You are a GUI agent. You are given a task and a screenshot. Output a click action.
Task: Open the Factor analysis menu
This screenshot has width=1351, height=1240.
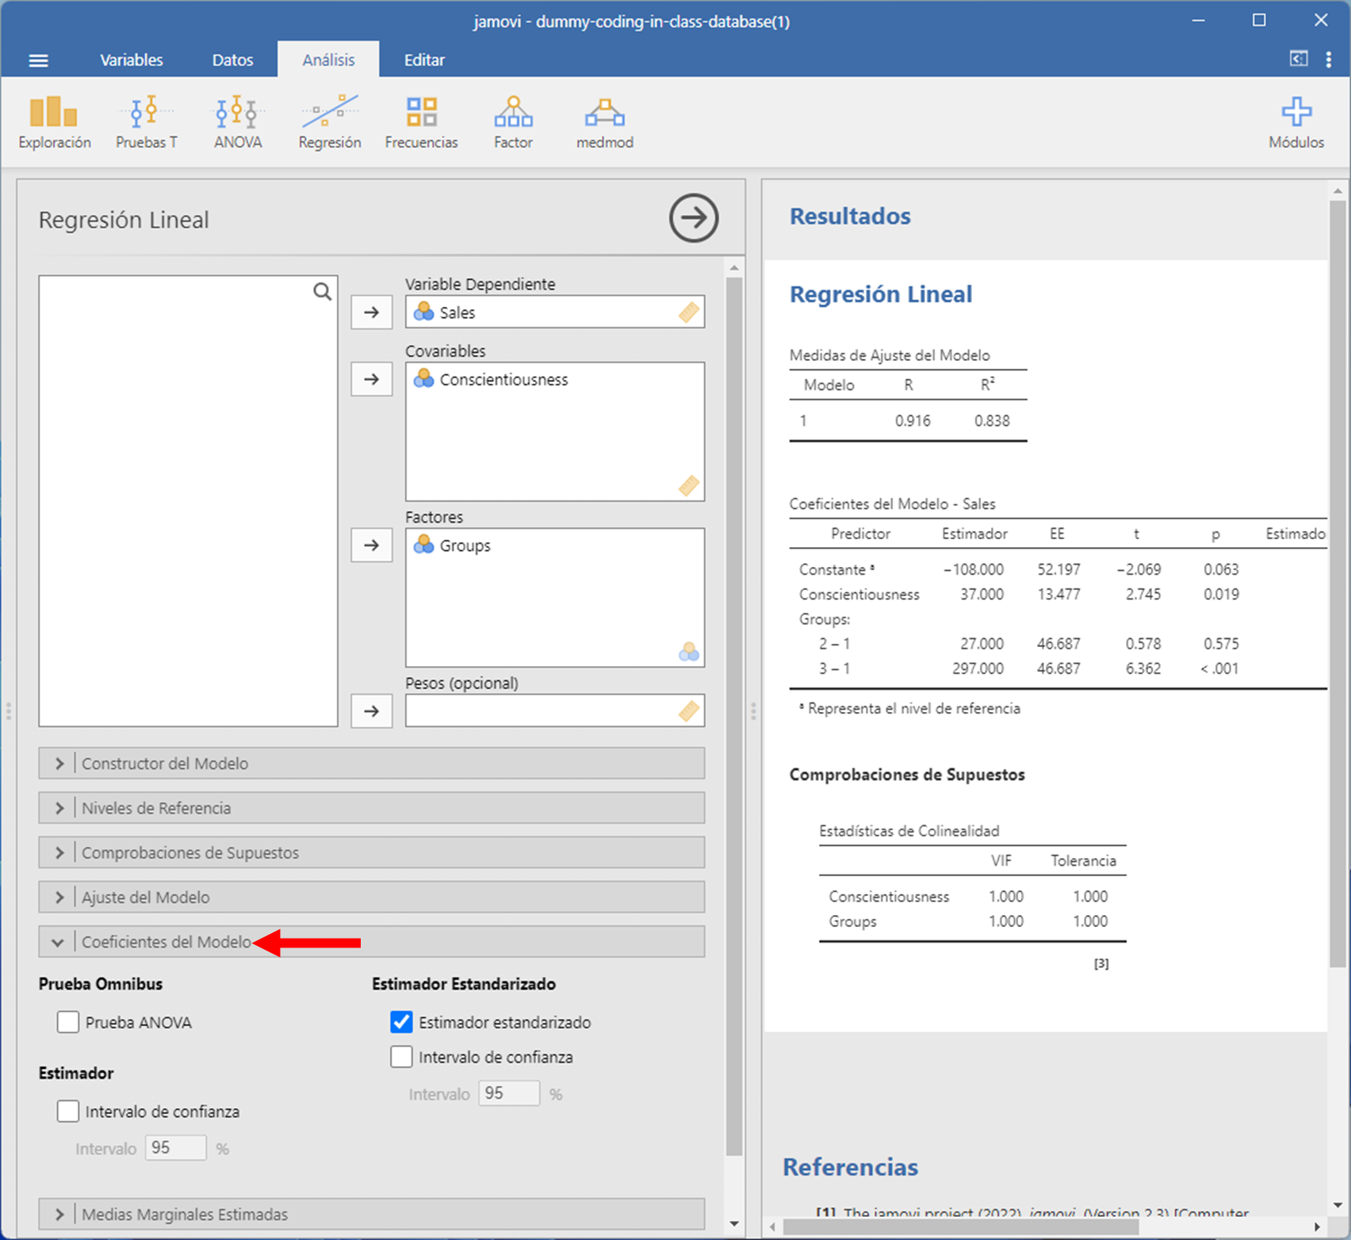pyautogui.click(x=513, y=122)
